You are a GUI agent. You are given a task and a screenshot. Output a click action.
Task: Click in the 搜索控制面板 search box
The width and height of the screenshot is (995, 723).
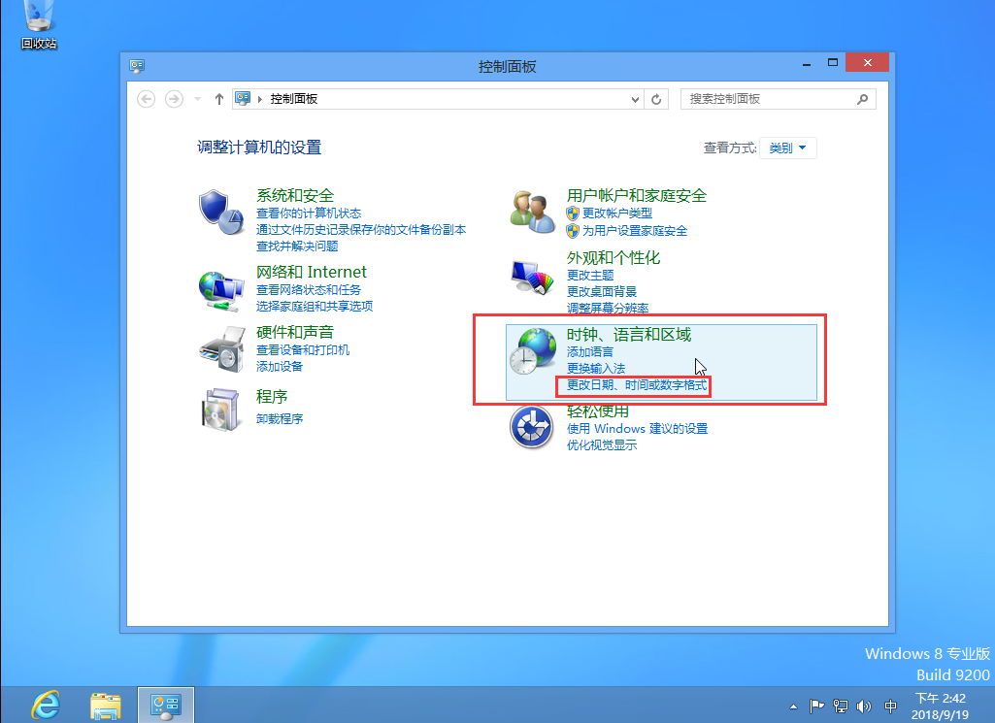pos(767,99)
